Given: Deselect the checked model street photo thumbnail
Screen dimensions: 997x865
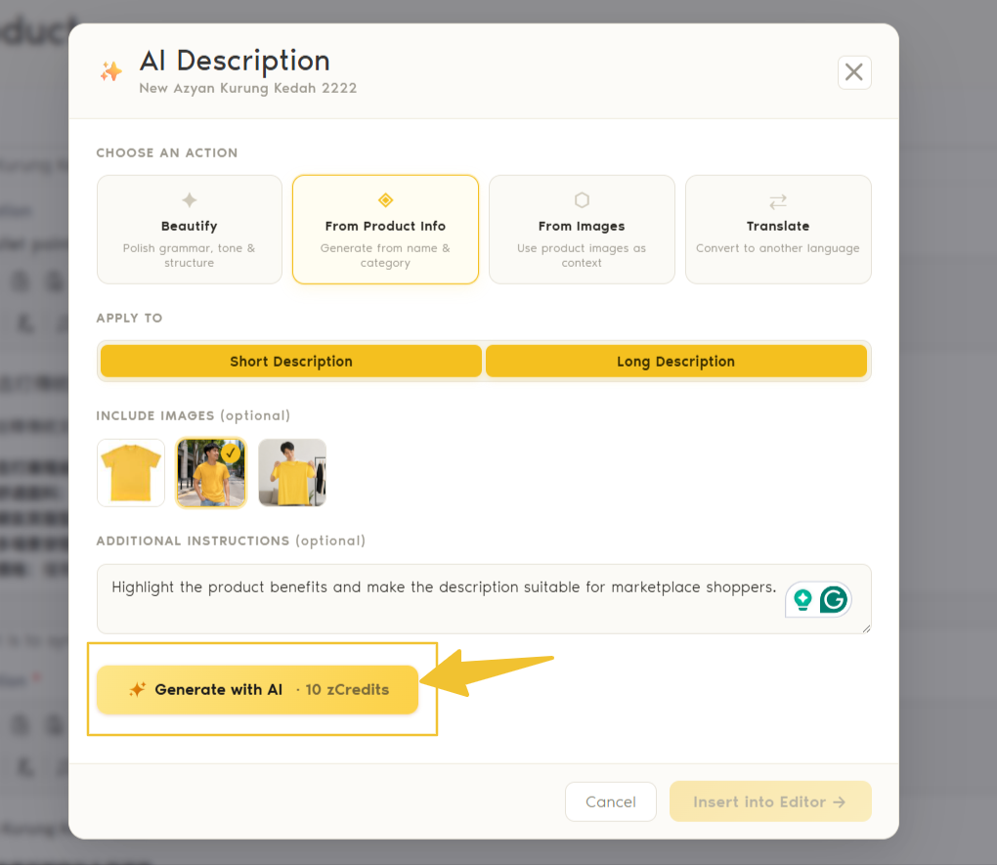Looking at the screenshot, I should click(x=211, y=472).
